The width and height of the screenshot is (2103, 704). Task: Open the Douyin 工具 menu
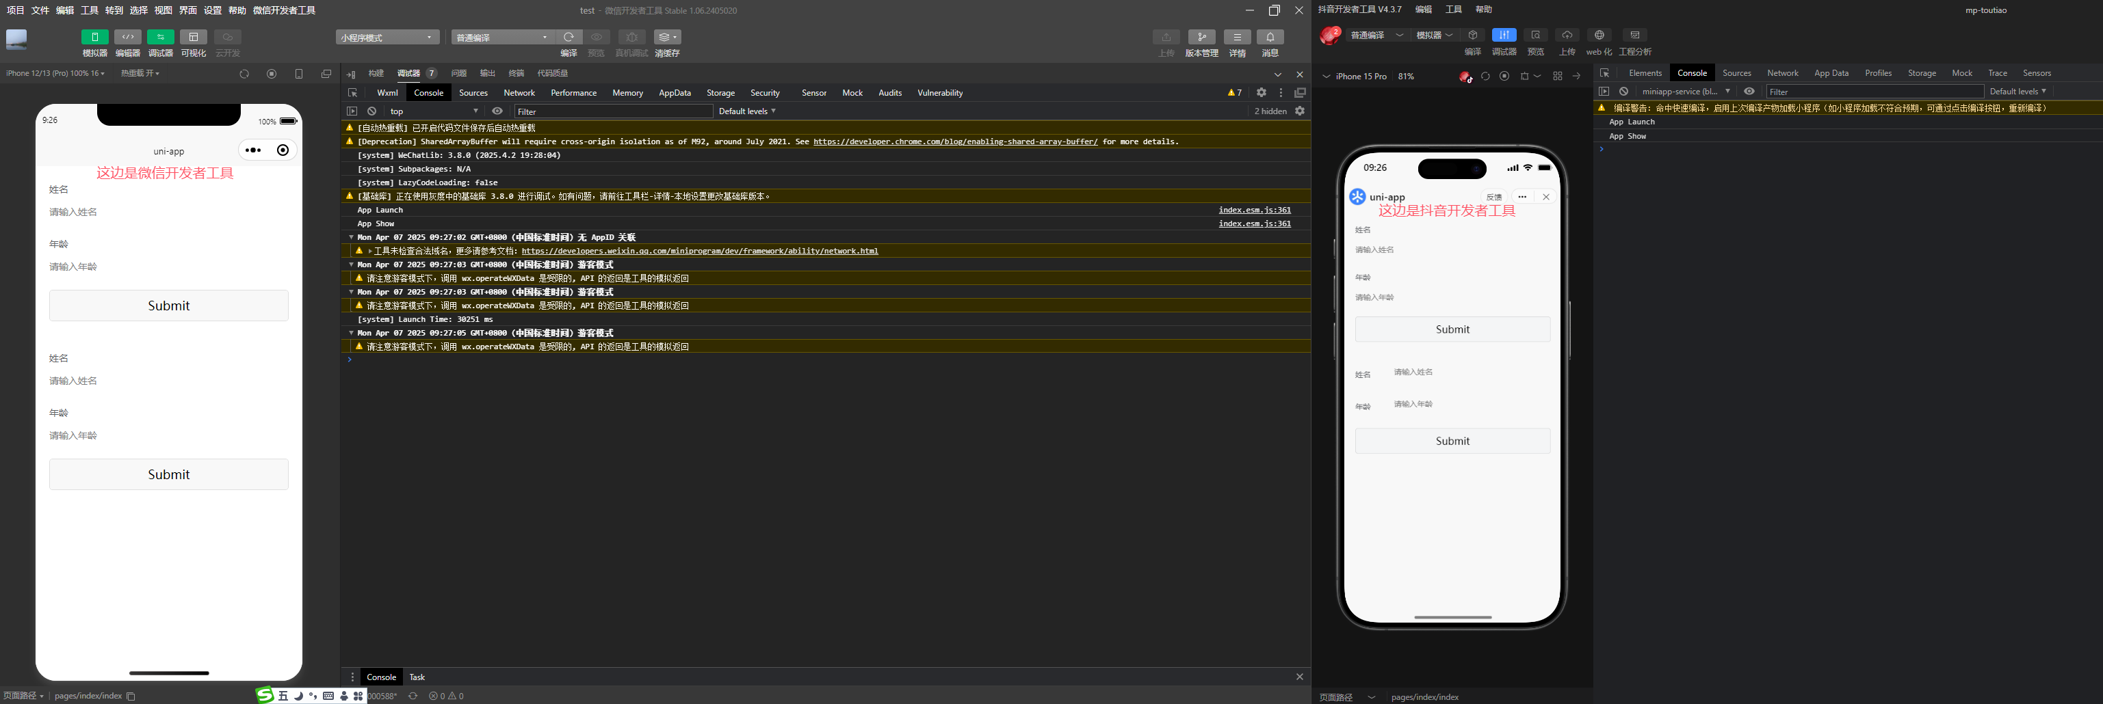(1454, 10)
